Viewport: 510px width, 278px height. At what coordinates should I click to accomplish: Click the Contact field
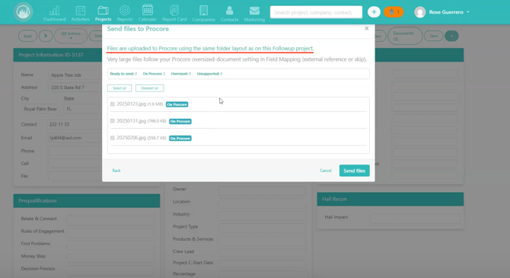[75, 124]
